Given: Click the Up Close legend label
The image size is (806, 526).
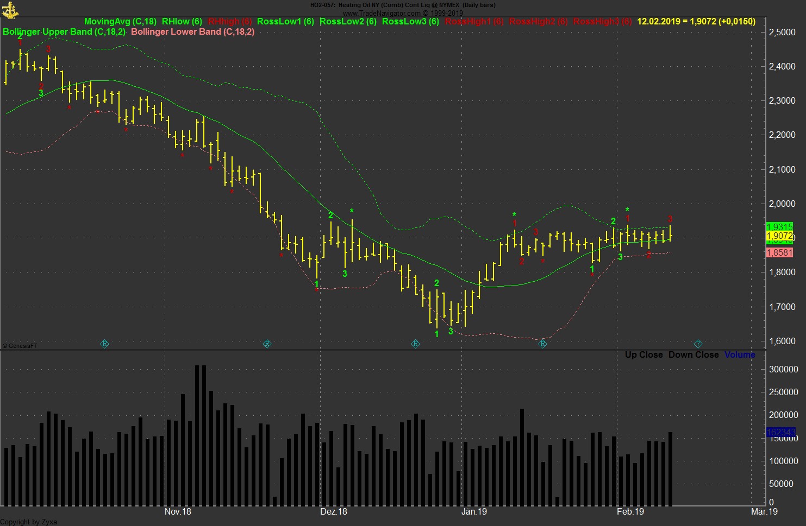Looking at the screenshot, I should click(x=645, y=354).
